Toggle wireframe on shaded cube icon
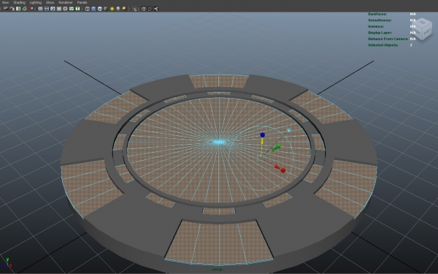This screenshot has width=438, height=274. click(100, 9)
